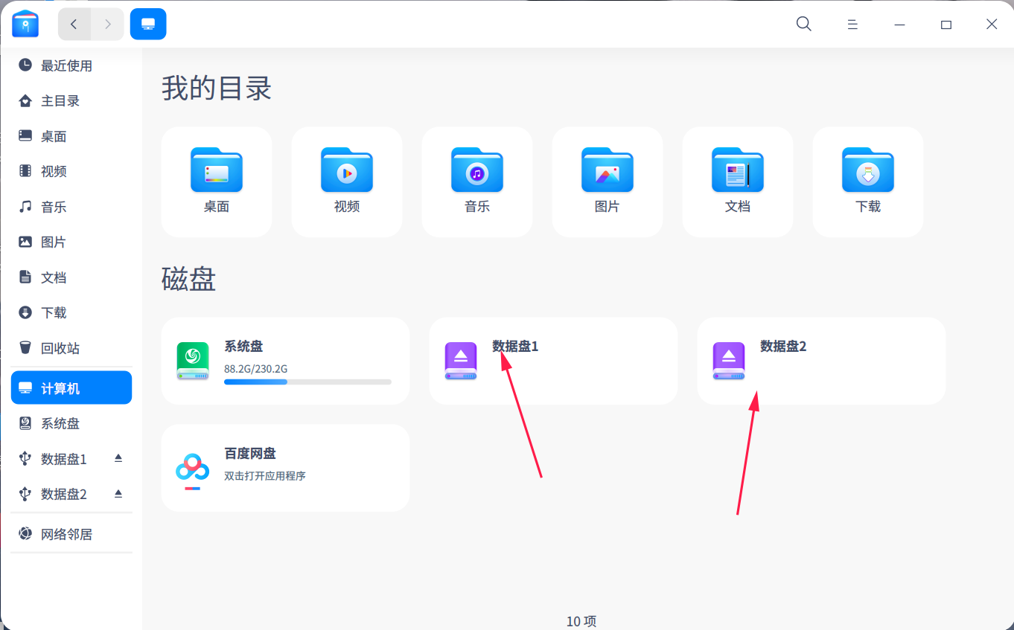Select the 计算机 item in sidebar
The height and width of the screenshot is (630, 1014).
tap(71, 387)
